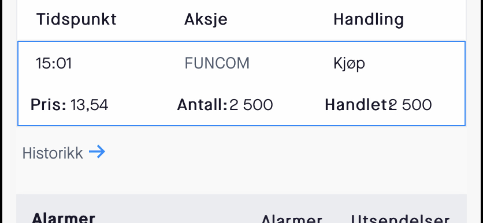Click the 15:01 time cell
This screenshot has height=223, width=483.
[54, 63]
